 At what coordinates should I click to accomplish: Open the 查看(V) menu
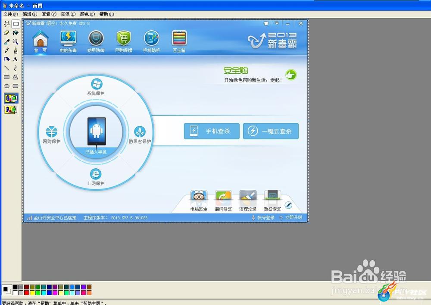pyautogui.click(x=49, y=14)
